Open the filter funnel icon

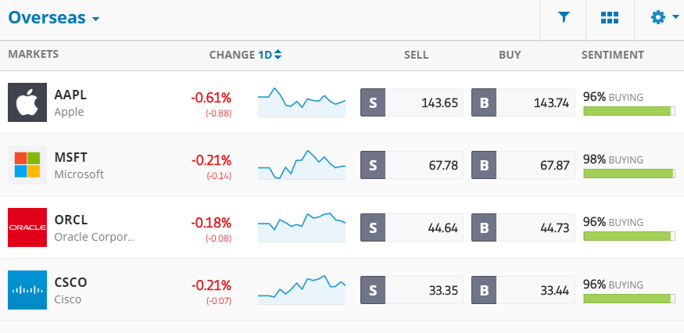pos(564,17)
